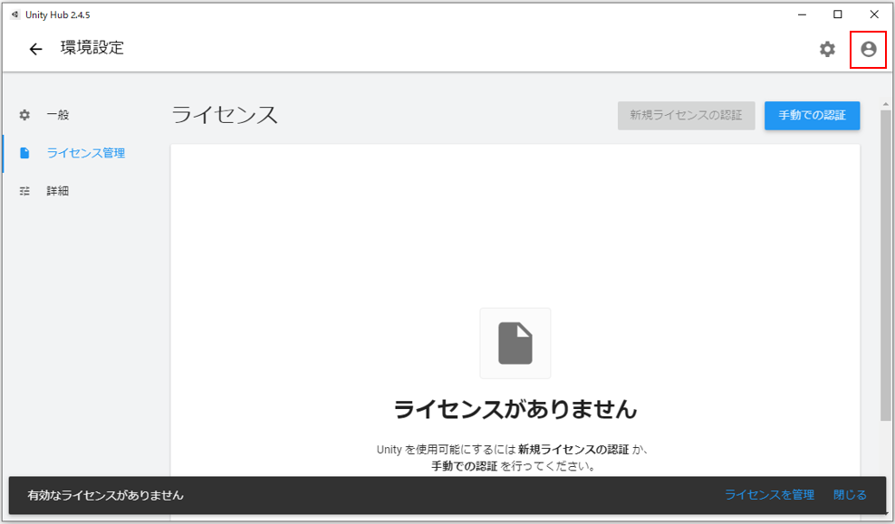Open settings via the gear icon
Image resolution: width=895 pixels, height=524 pixels.
pos(827,49)
